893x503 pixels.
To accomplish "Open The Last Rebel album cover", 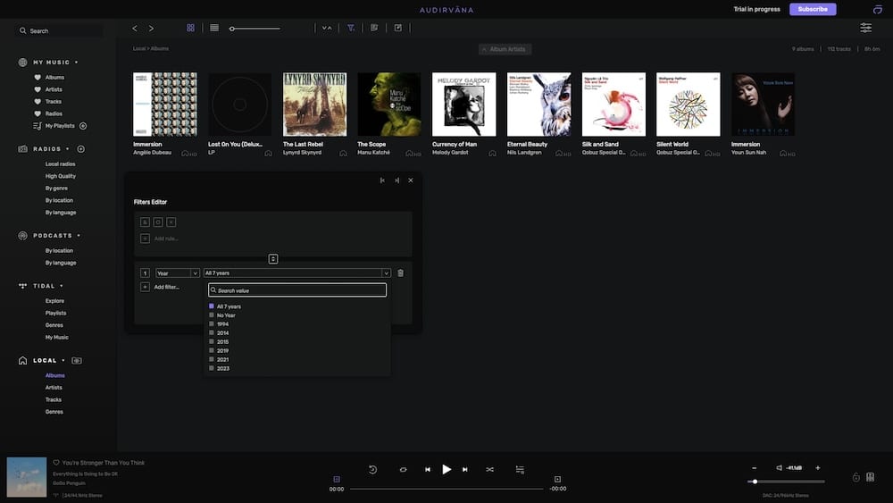I will click(x=315, y=105).
